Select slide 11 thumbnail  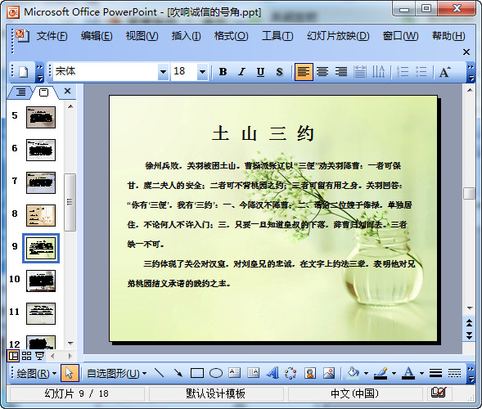tap(41, 313)
